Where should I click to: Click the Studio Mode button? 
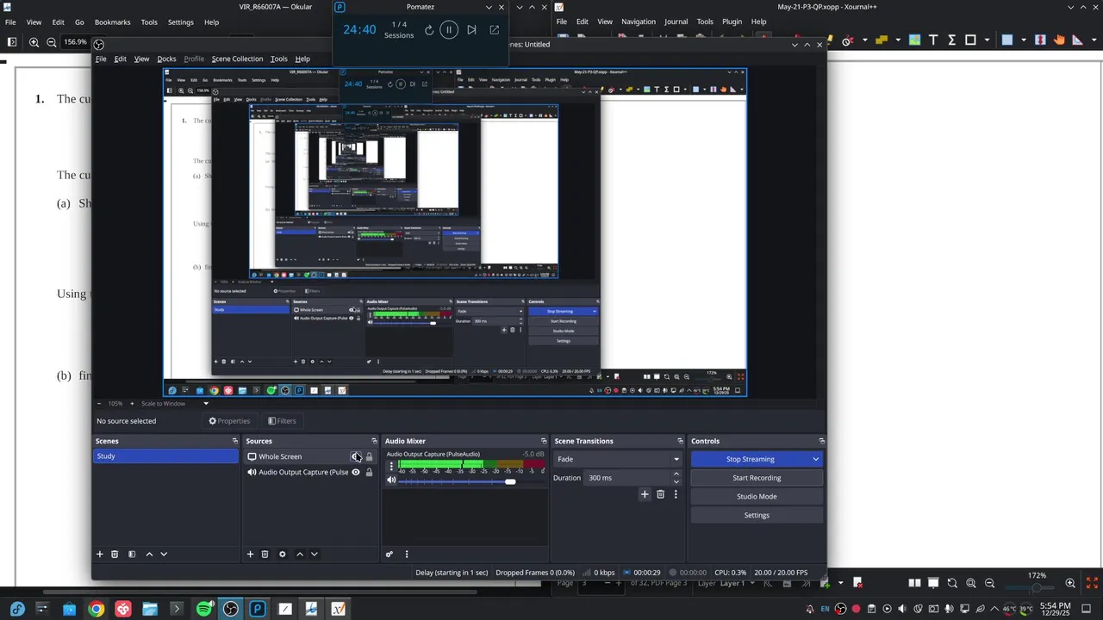click(x=757, y=496)
